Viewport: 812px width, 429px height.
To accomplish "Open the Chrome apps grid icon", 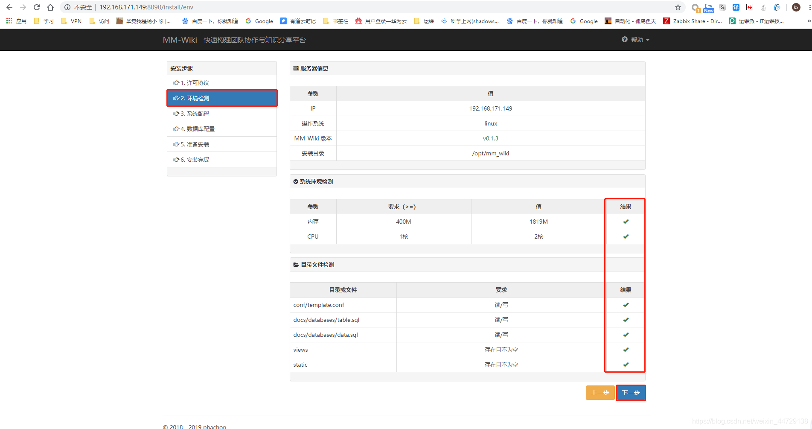I will coord(9,21).
